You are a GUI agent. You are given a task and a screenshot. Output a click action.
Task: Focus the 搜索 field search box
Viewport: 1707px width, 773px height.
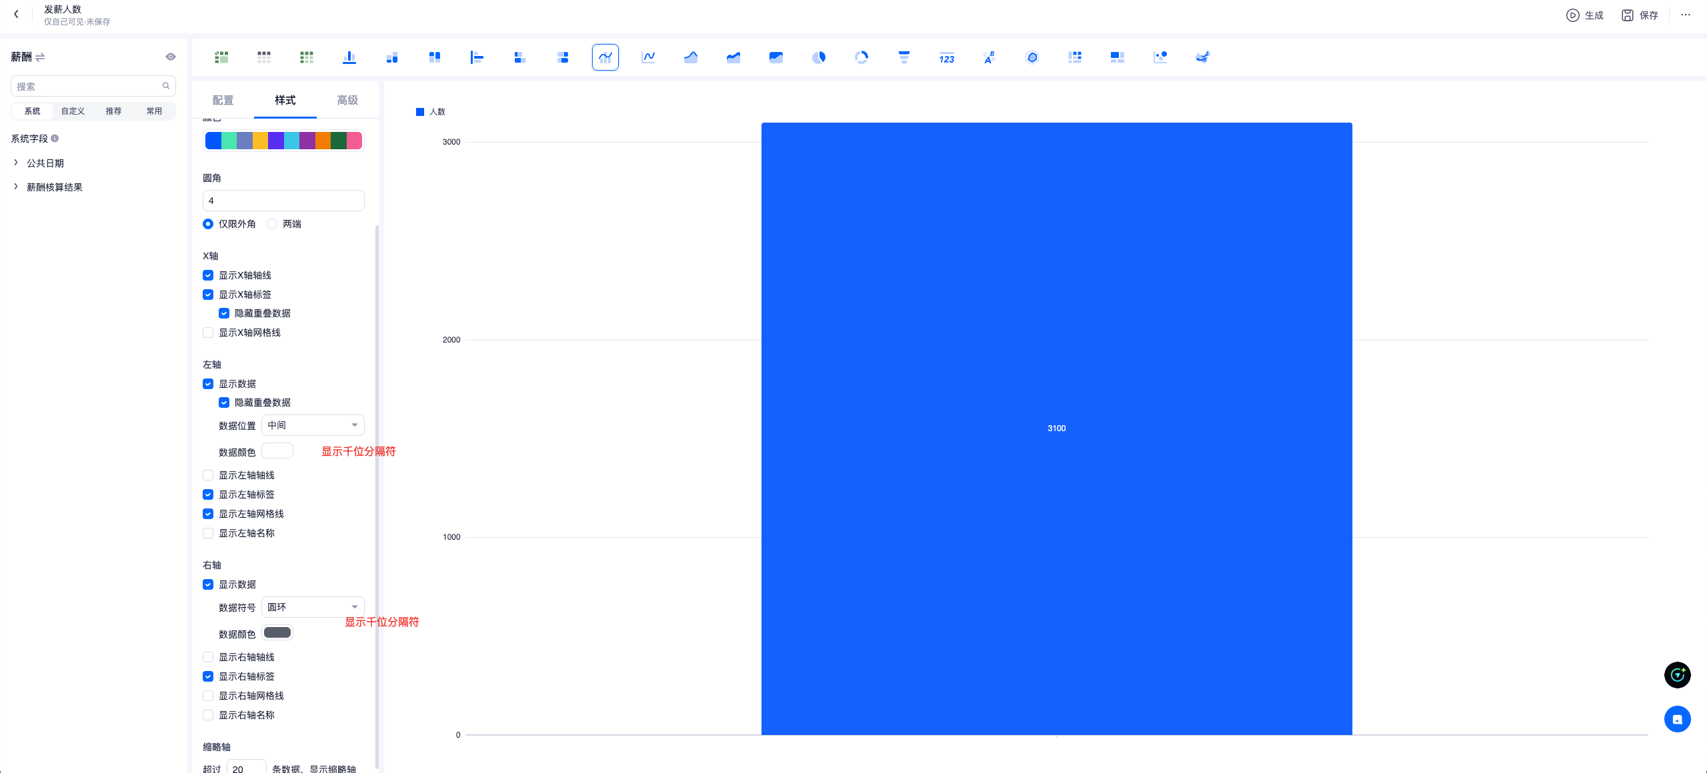click(x=93, y=86)
